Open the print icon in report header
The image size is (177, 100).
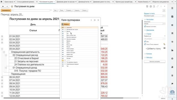(150, 6)
